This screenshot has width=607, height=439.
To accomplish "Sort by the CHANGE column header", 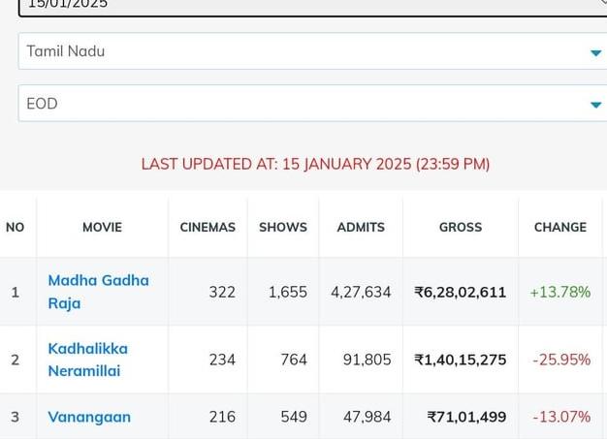I will tap(560, 227).
